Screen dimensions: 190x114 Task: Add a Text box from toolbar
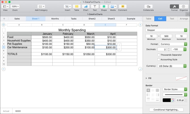(x=95, y=6)
